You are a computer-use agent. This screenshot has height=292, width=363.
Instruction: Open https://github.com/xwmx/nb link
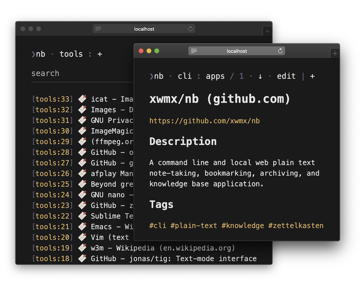click(204, 121)
